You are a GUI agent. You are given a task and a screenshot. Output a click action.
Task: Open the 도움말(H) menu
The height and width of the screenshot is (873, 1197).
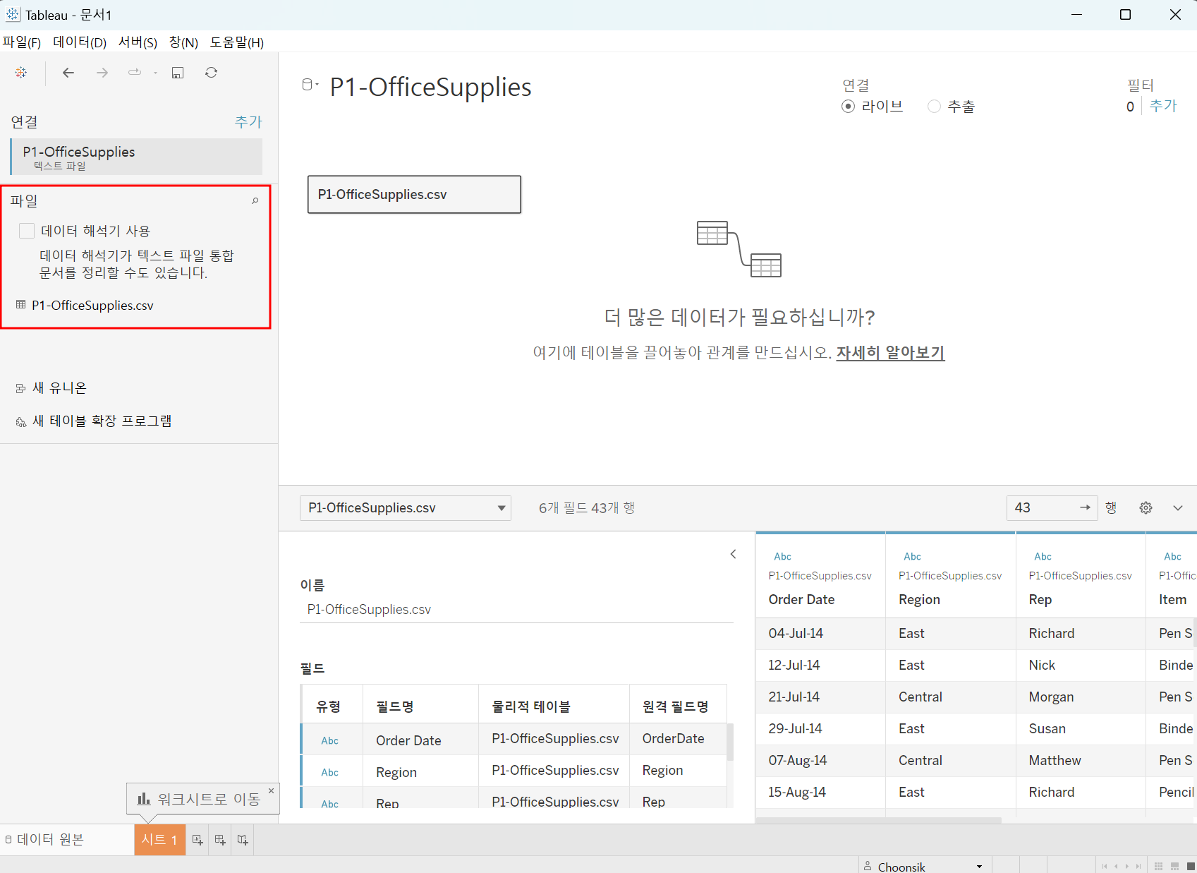[x=237, y=42]
